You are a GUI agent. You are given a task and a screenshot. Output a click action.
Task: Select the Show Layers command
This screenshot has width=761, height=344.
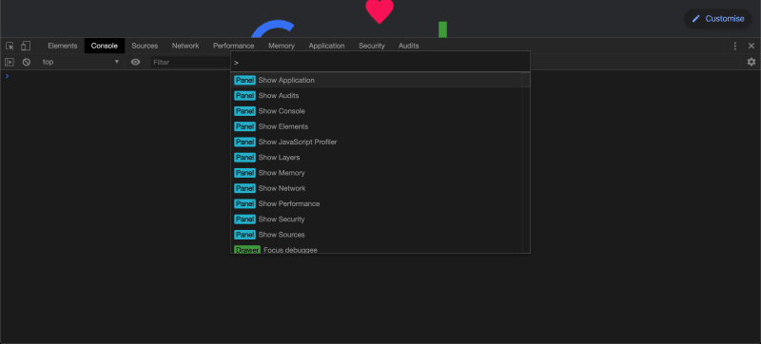pyautogui.click(x=376, y=158)
